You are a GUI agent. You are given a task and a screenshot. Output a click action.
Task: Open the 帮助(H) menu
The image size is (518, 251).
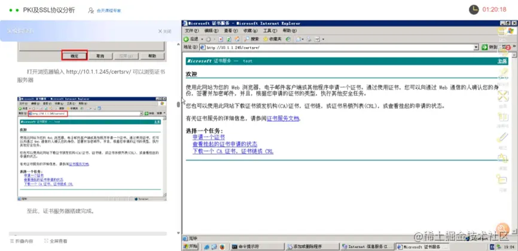(x=290, y=30)
